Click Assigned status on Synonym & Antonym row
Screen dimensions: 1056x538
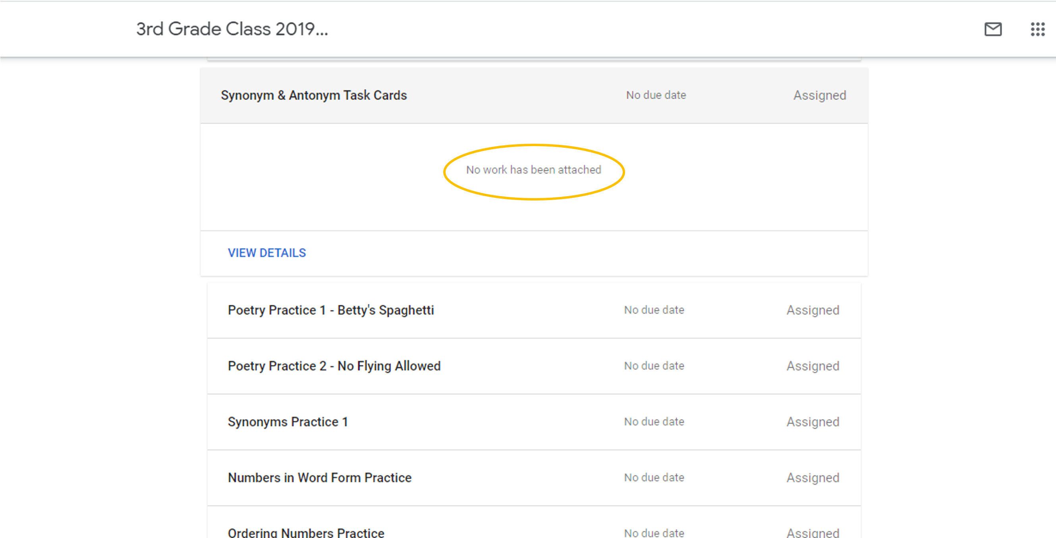point(819,95)
